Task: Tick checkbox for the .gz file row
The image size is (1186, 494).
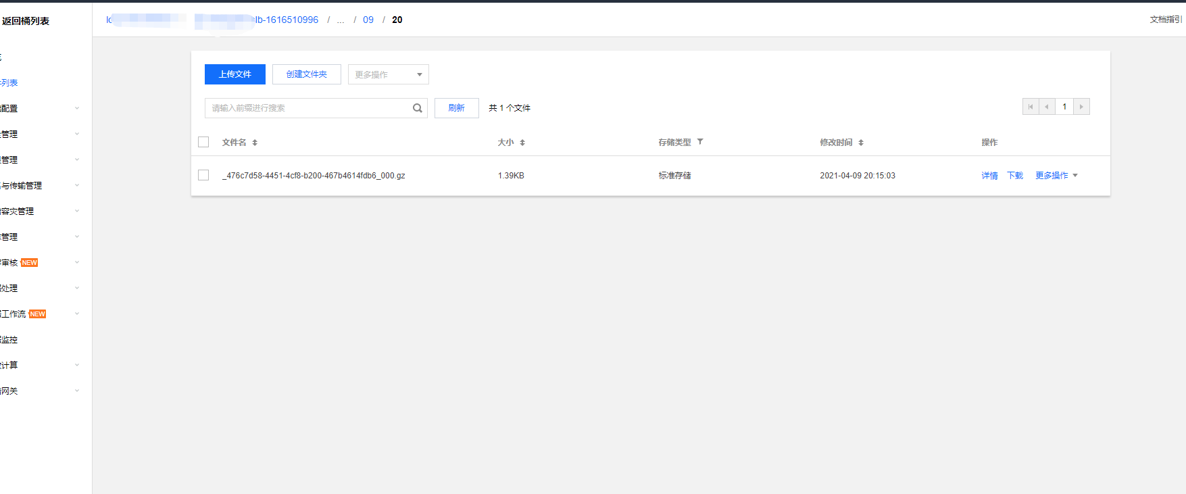Action: [x=203, y=175]
